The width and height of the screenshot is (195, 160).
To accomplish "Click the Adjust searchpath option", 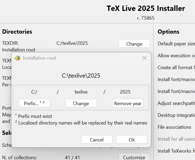I will (176, 103).
